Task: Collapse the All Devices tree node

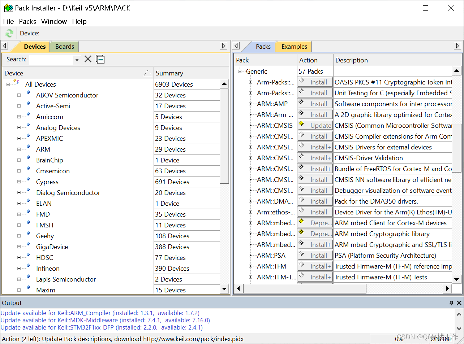Action: pos(8,84)
